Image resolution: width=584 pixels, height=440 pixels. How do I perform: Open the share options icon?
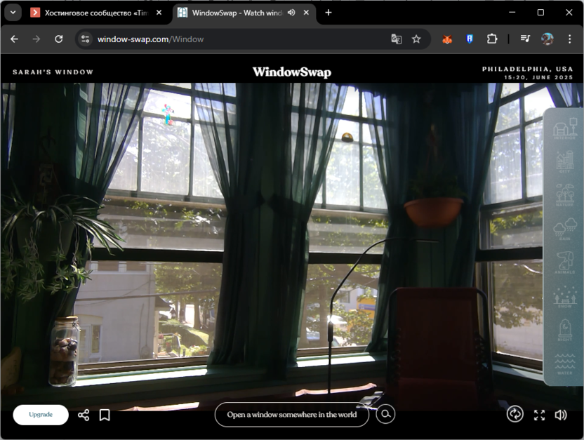84,415
